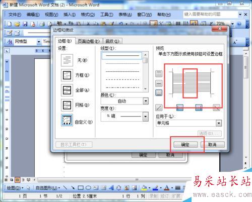This screenshot has width=252, height=202.
Task: Open the 应用于 apply-to dropdown
Action: 219,123
